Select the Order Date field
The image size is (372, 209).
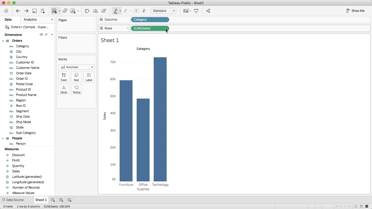tap(24, 73)
